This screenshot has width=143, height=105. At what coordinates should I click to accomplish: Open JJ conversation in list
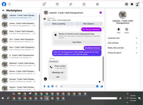[x=19, y=56]
